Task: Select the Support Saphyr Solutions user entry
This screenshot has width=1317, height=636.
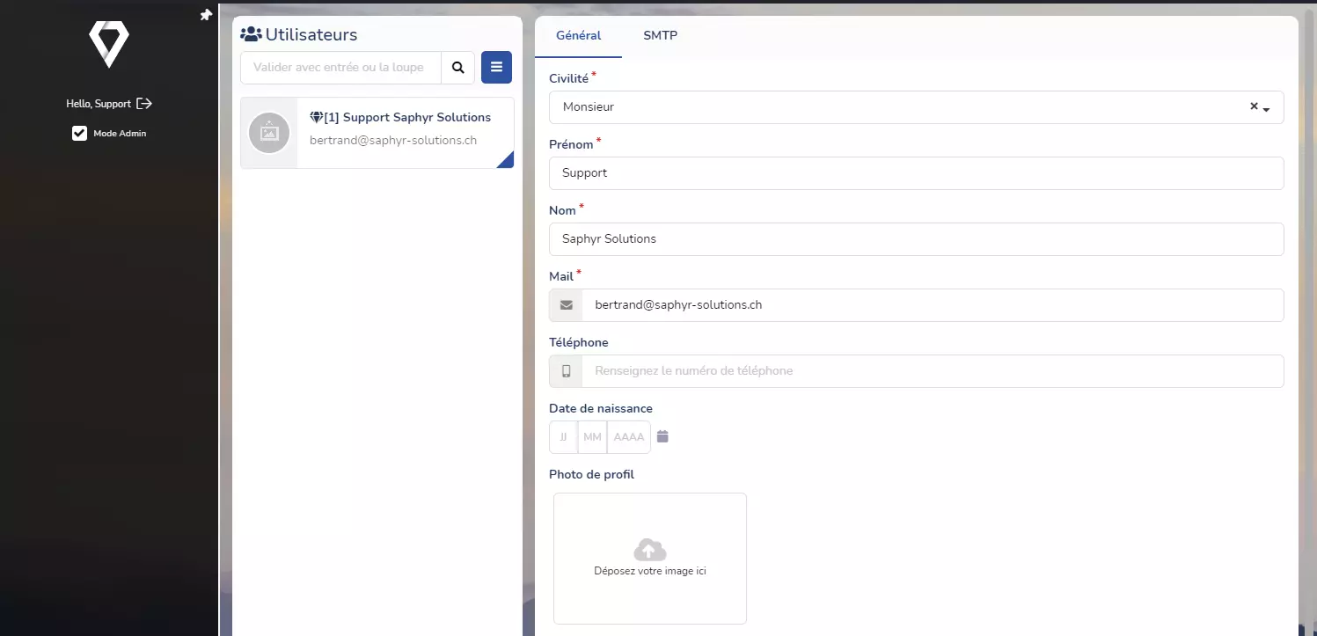Action: [x=400, y=129]
